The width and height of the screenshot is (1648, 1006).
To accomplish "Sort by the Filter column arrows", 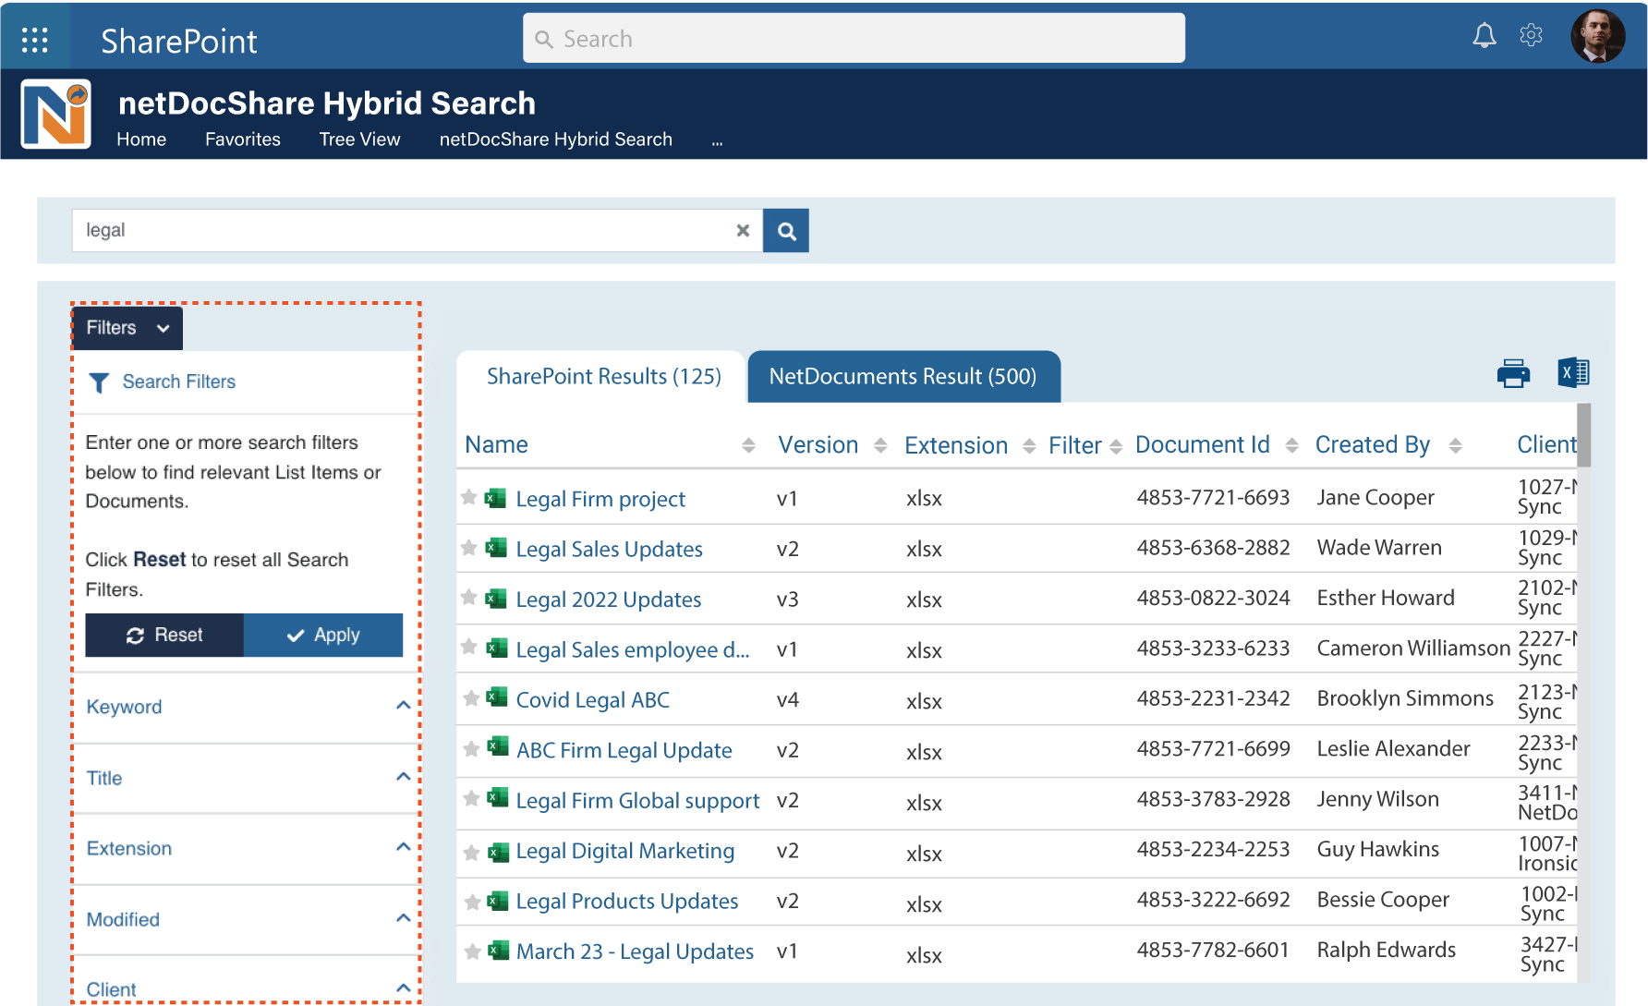I will (1116, 446).
